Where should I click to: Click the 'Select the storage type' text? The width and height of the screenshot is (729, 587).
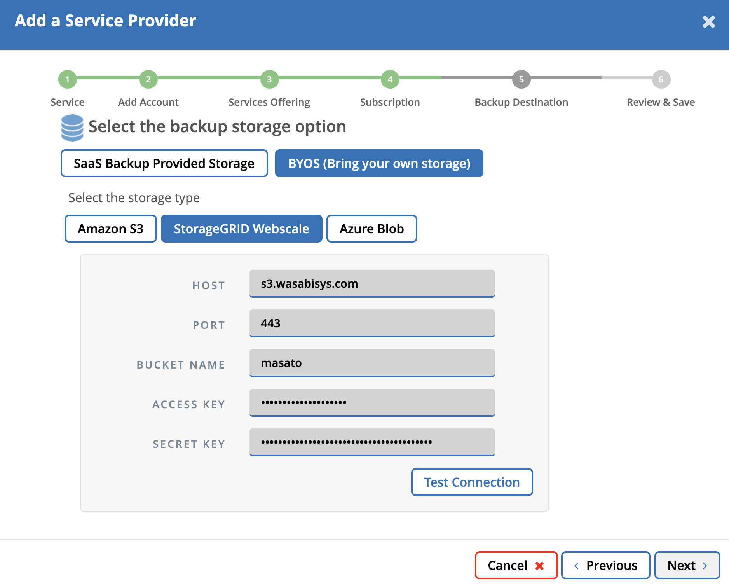[x=134, y=198]
